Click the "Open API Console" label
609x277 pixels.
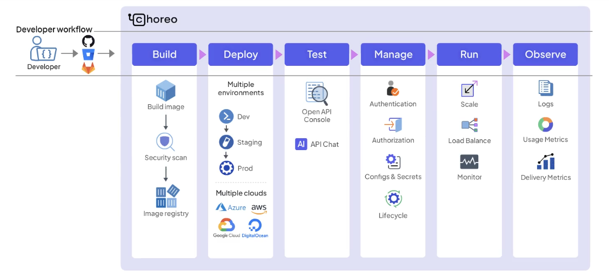coord(317,116)
